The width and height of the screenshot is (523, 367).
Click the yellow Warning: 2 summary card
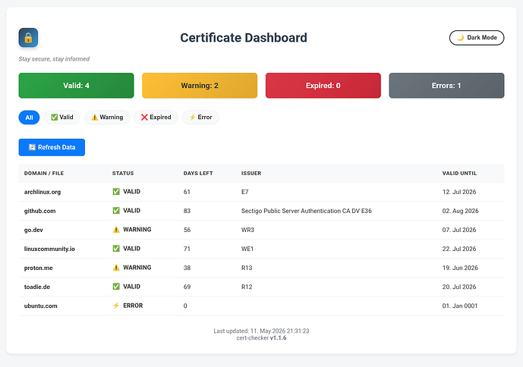point(200,86)
